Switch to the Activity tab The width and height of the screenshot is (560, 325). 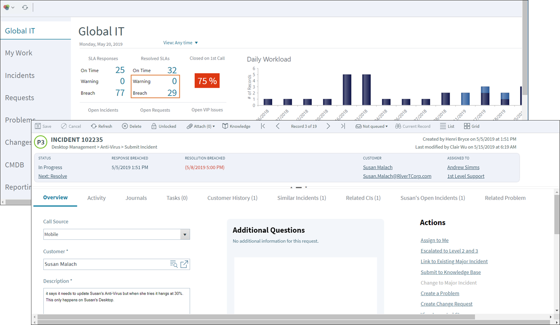96,198
